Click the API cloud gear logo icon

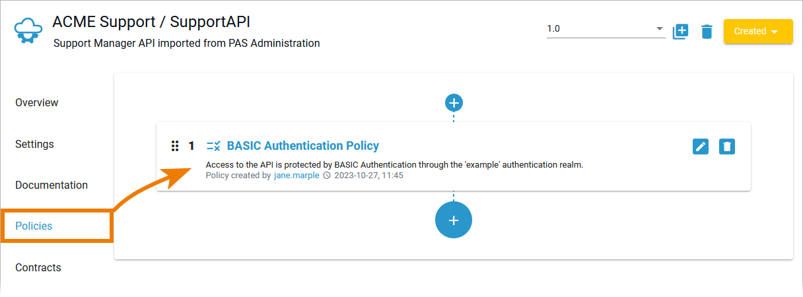click(28, 31)
